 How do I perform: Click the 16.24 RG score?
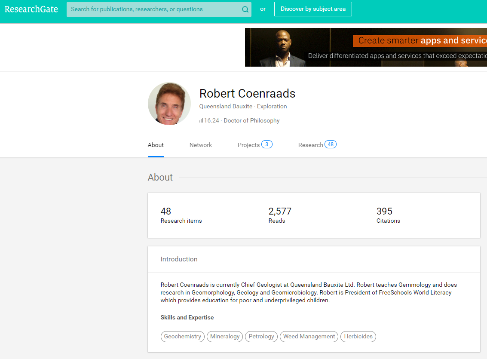coord(211,120)
